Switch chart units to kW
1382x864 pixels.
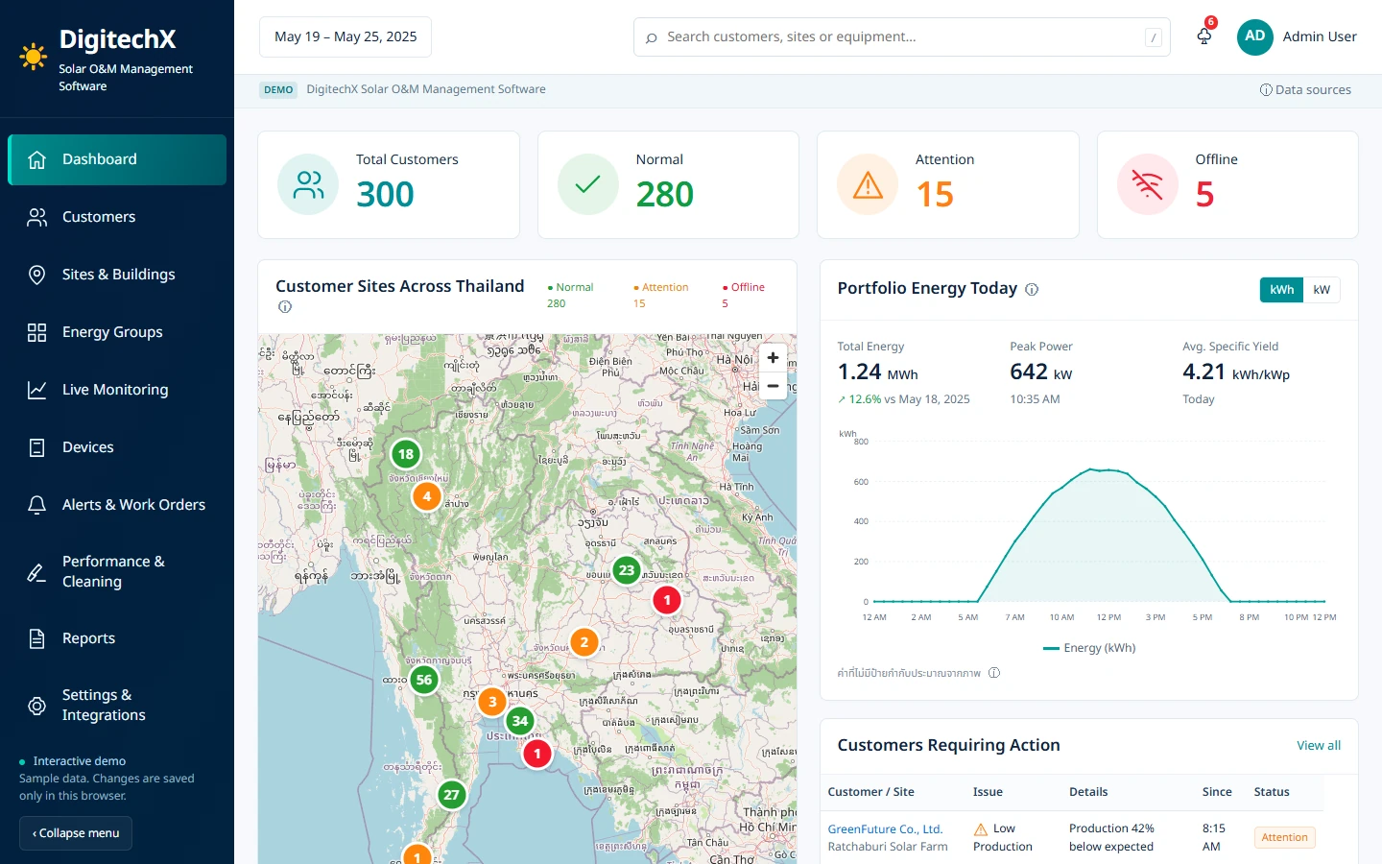(1322, 290)
